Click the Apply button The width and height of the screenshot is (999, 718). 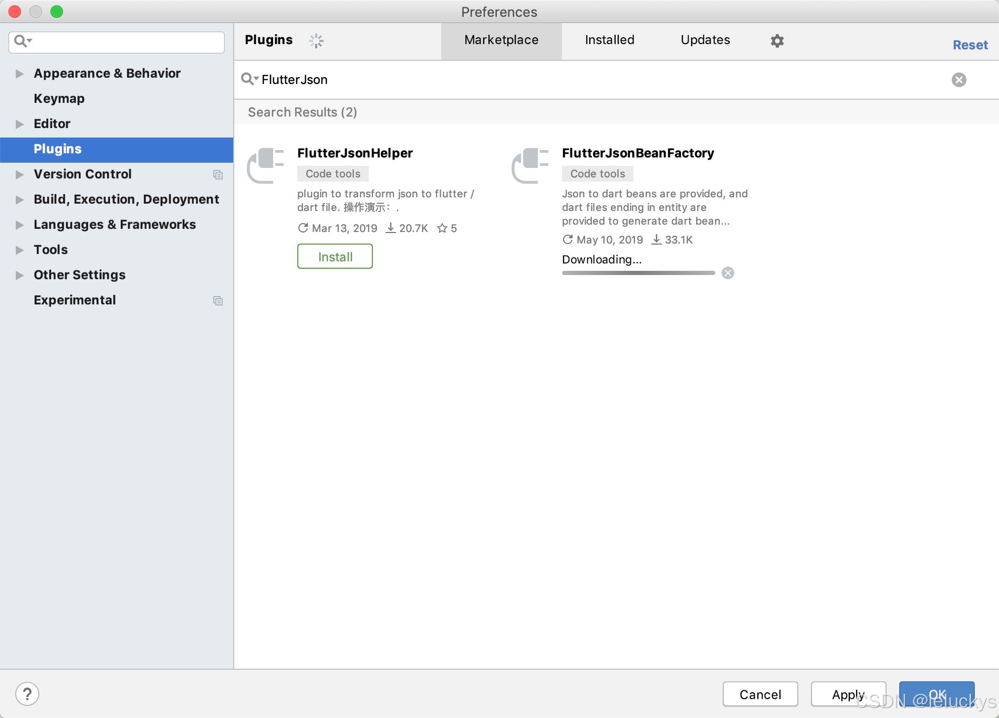[x=848, y=694]
